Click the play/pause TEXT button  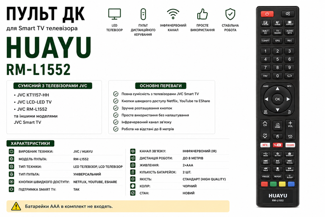pyautogui.click(x=277, y=161)
